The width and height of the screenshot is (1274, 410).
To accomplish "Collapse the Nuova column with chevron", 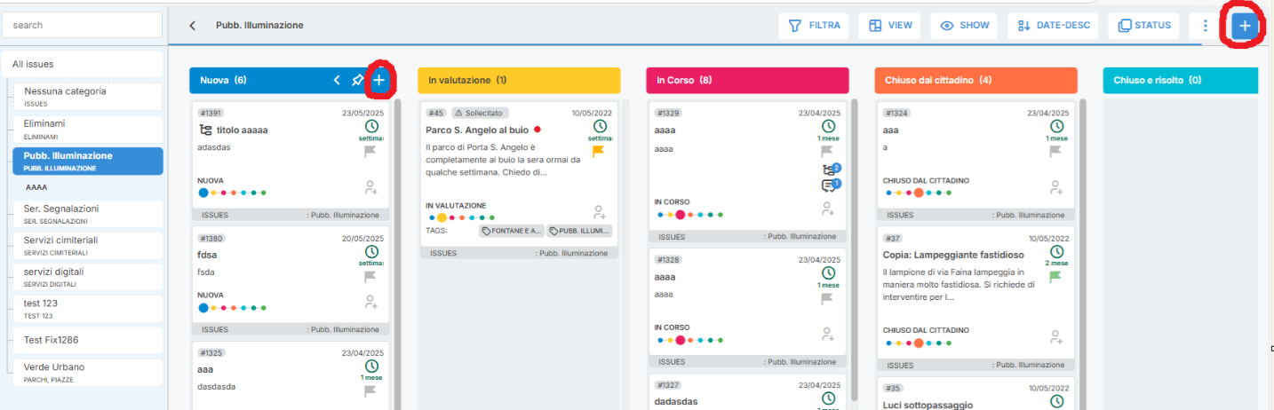I will click(x=337, y=81).
